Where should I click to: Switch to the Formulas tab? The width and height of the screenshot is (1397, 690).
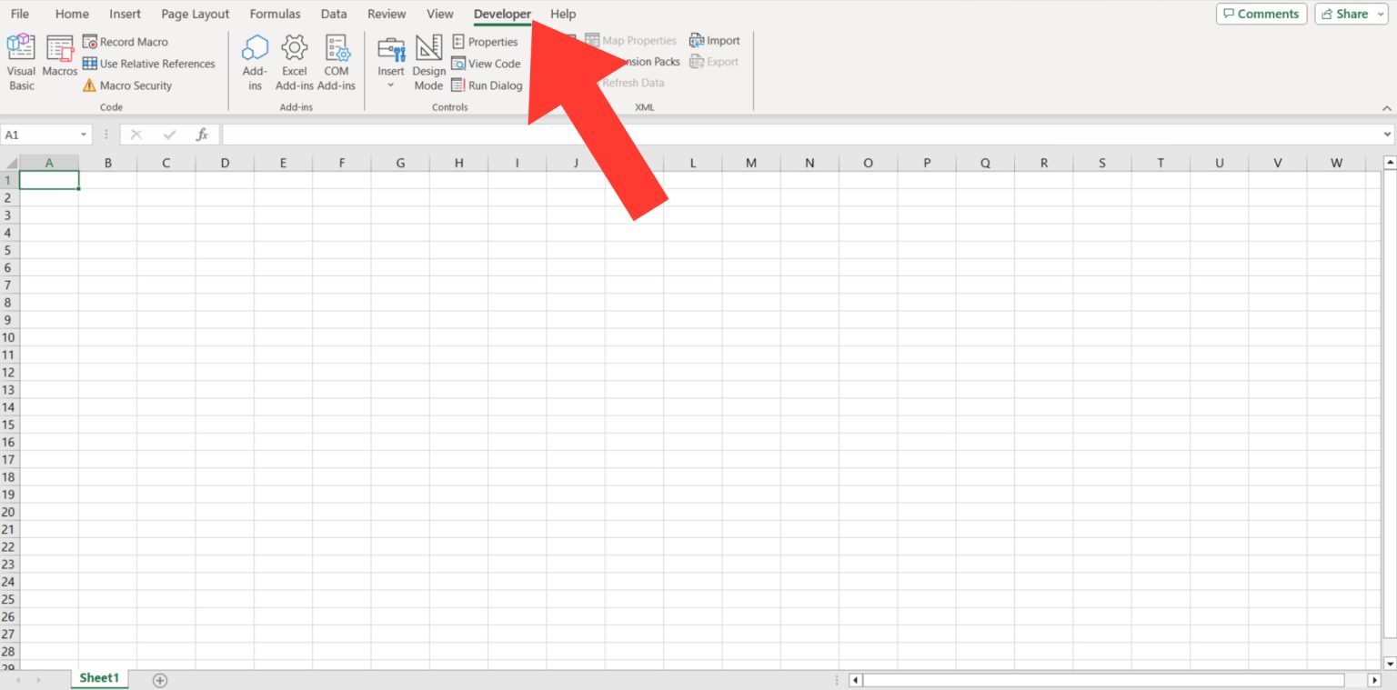click(x=275, y=14)
